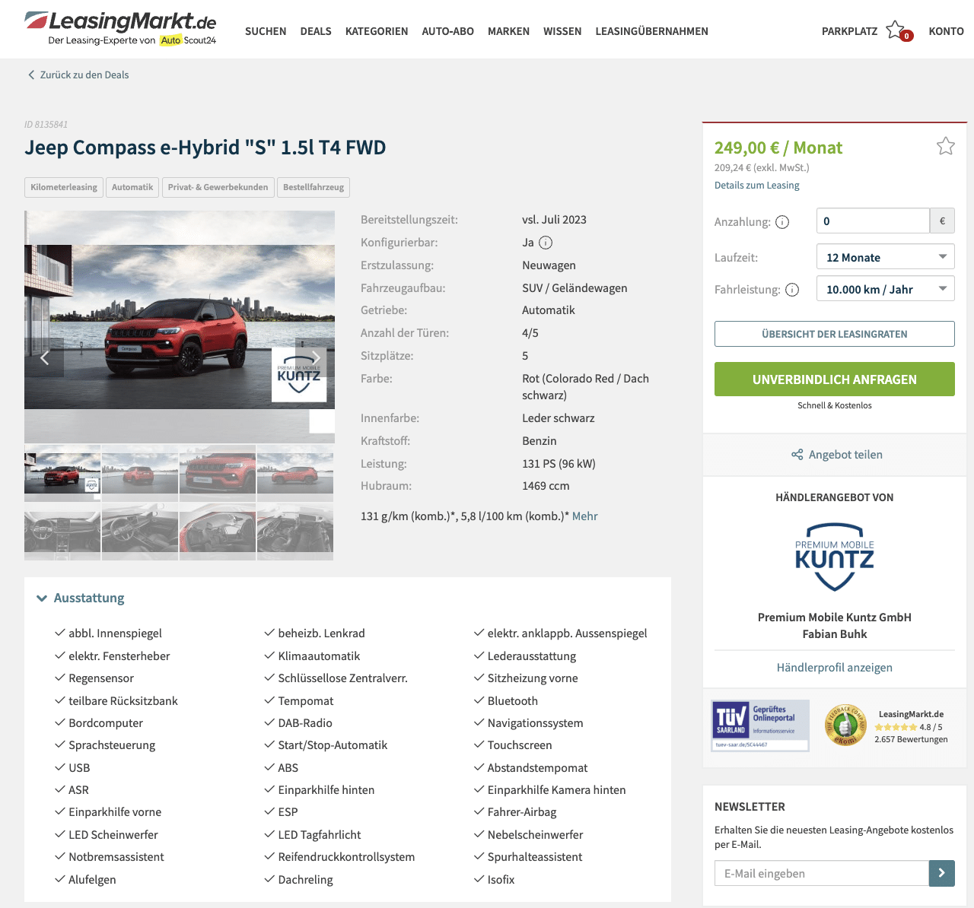Click the Isofix equipment entry
Image resolution: width=974 pixels, height=908 pixels.
point(501,880)
